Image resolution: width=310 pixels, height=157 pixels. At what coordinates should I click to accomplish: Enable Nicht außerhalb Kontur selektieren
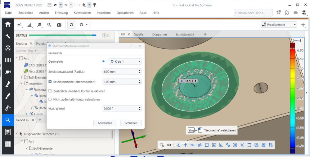[x=50, y=100]
